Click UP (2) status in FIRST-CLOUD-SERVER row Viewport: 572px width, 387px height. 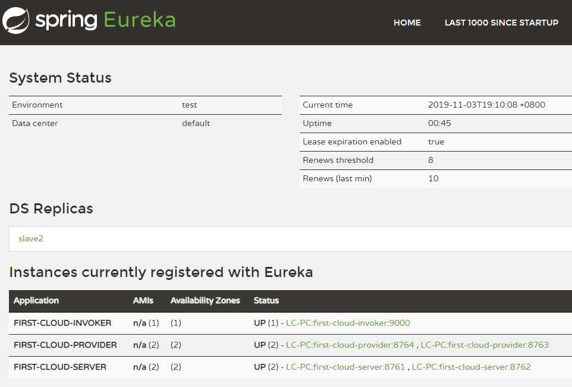[x=266, y=367]
